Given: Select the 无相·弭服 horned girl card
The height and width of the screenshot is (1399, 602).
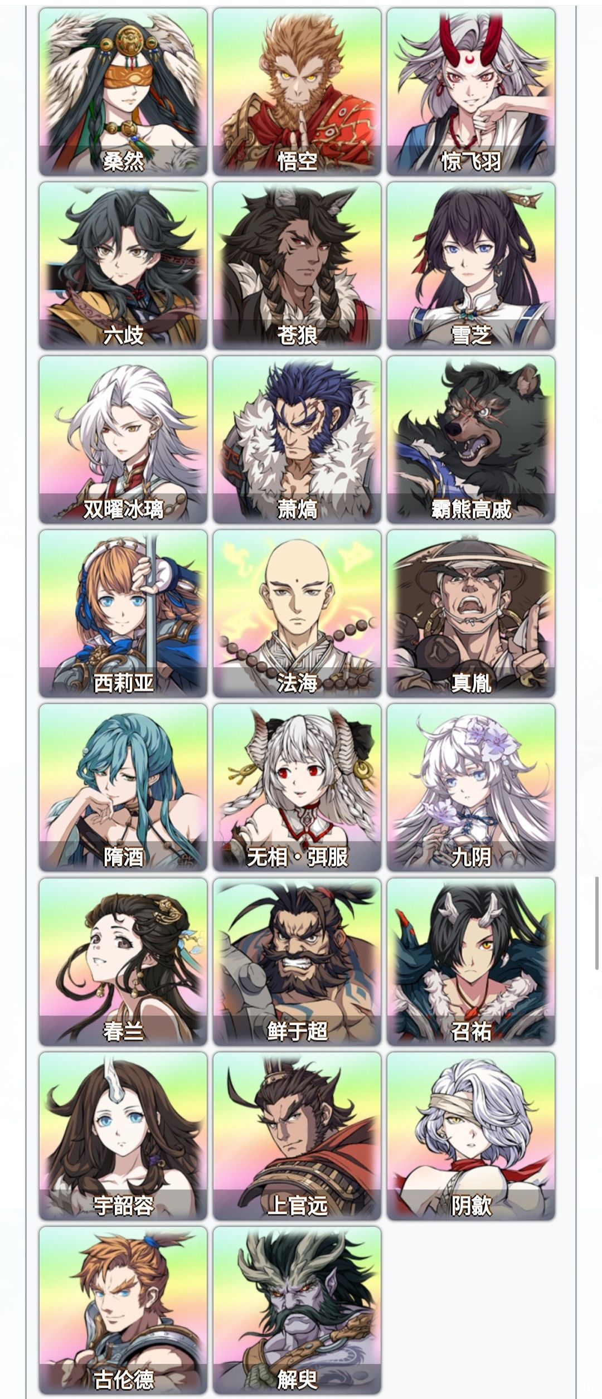Looking at the screenshot, I should tap(297, 788).
